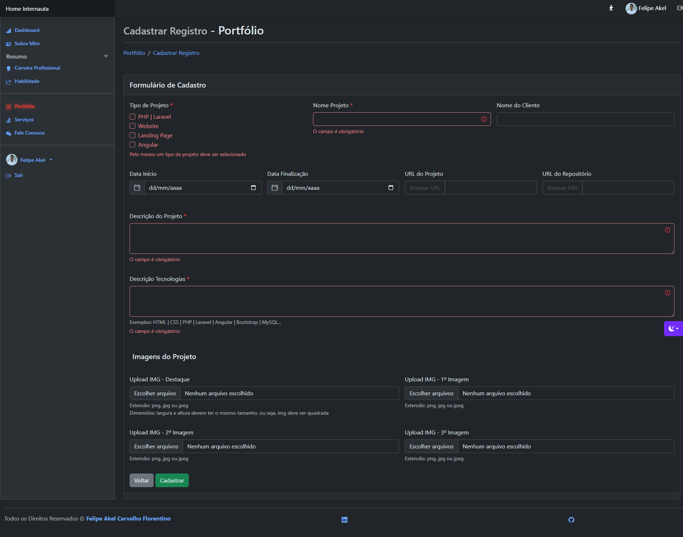Click the Dashboard chart icon in sidebar
This screenshot has height=537, width=683.
(9, 31)
